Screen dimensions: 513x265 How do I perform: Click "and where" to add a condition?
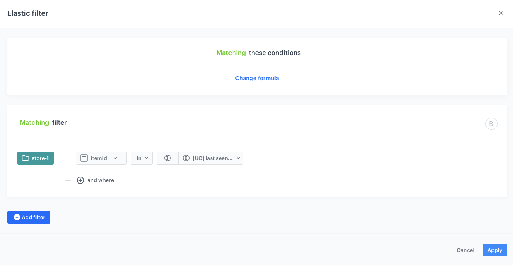tap(101, 180)
